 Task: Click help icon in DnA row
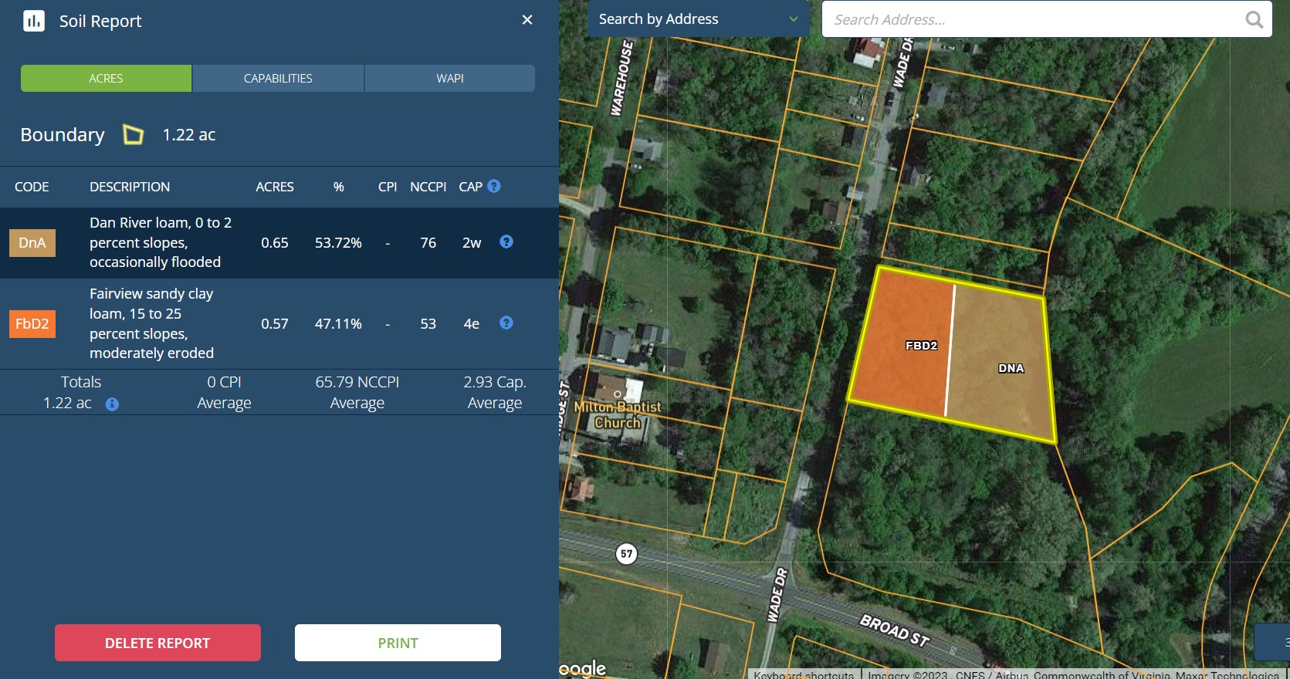pos(506,242)
